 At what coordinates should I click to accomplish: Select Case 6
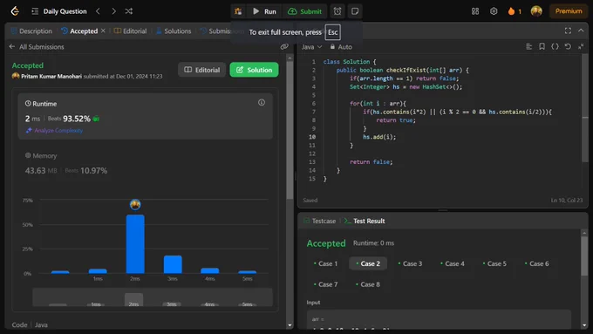click(537, 263)
